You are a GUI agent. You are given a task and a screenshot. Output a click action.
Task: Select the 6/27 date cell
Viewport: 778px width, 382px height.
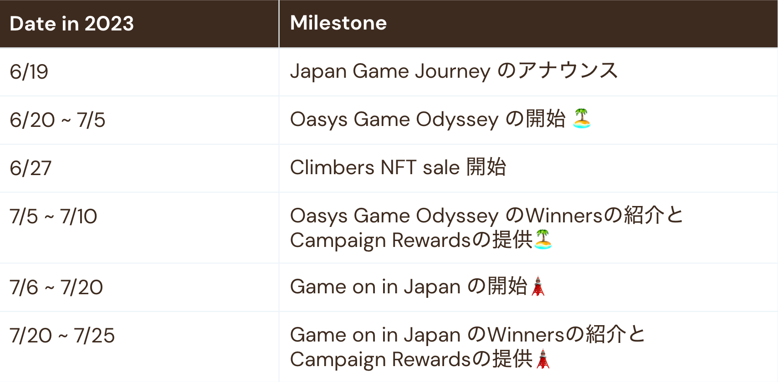31,168
